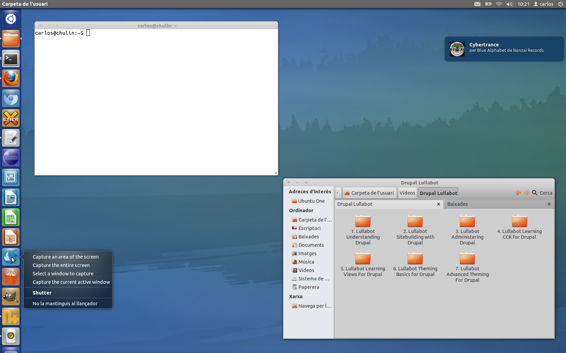Open Ubuntu Software Center from the launcher
566x353 pixels.
[x=11, y=276]
